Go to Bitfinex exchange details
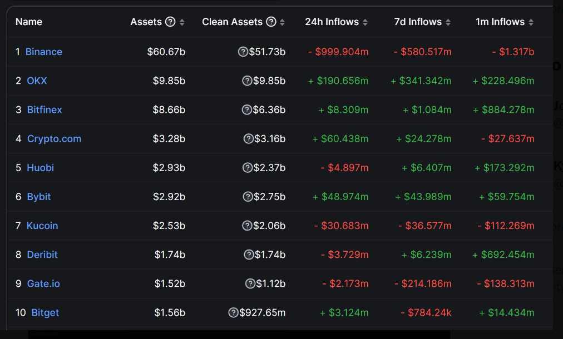The image size is (563, 339). click(45, 109)
